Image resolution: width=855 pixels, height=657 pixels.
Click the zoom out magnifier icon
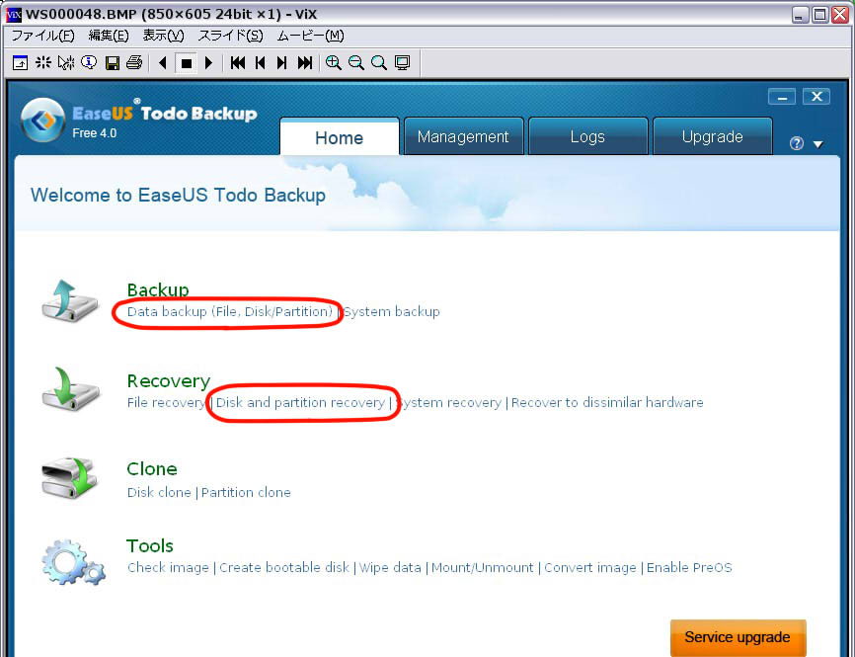[356, 63]
